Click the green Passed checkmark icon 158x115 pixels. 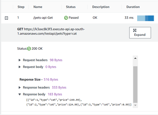(x=66, y=18)
